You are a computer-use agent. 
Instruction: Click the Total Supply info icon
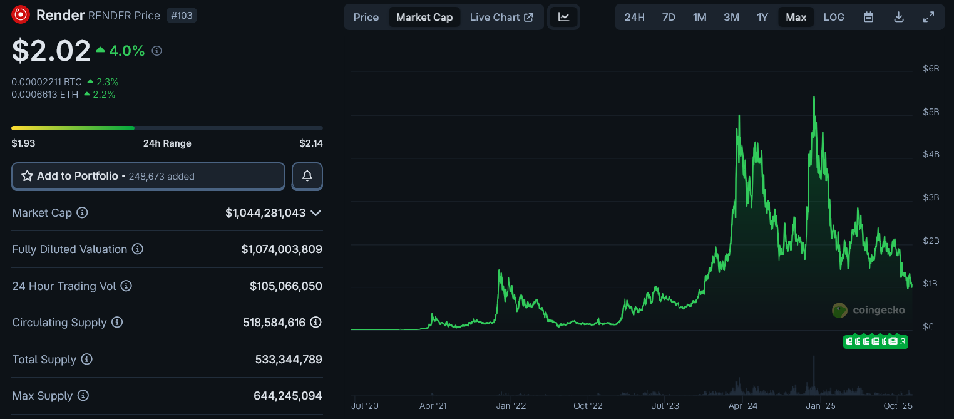click(x=87, y=360)
